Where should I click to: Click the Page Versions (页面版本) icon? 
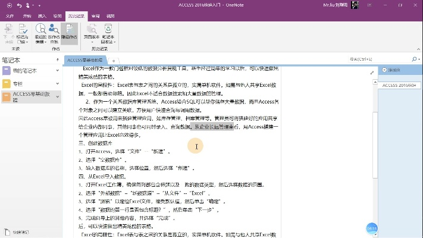(x=92, y=29)
